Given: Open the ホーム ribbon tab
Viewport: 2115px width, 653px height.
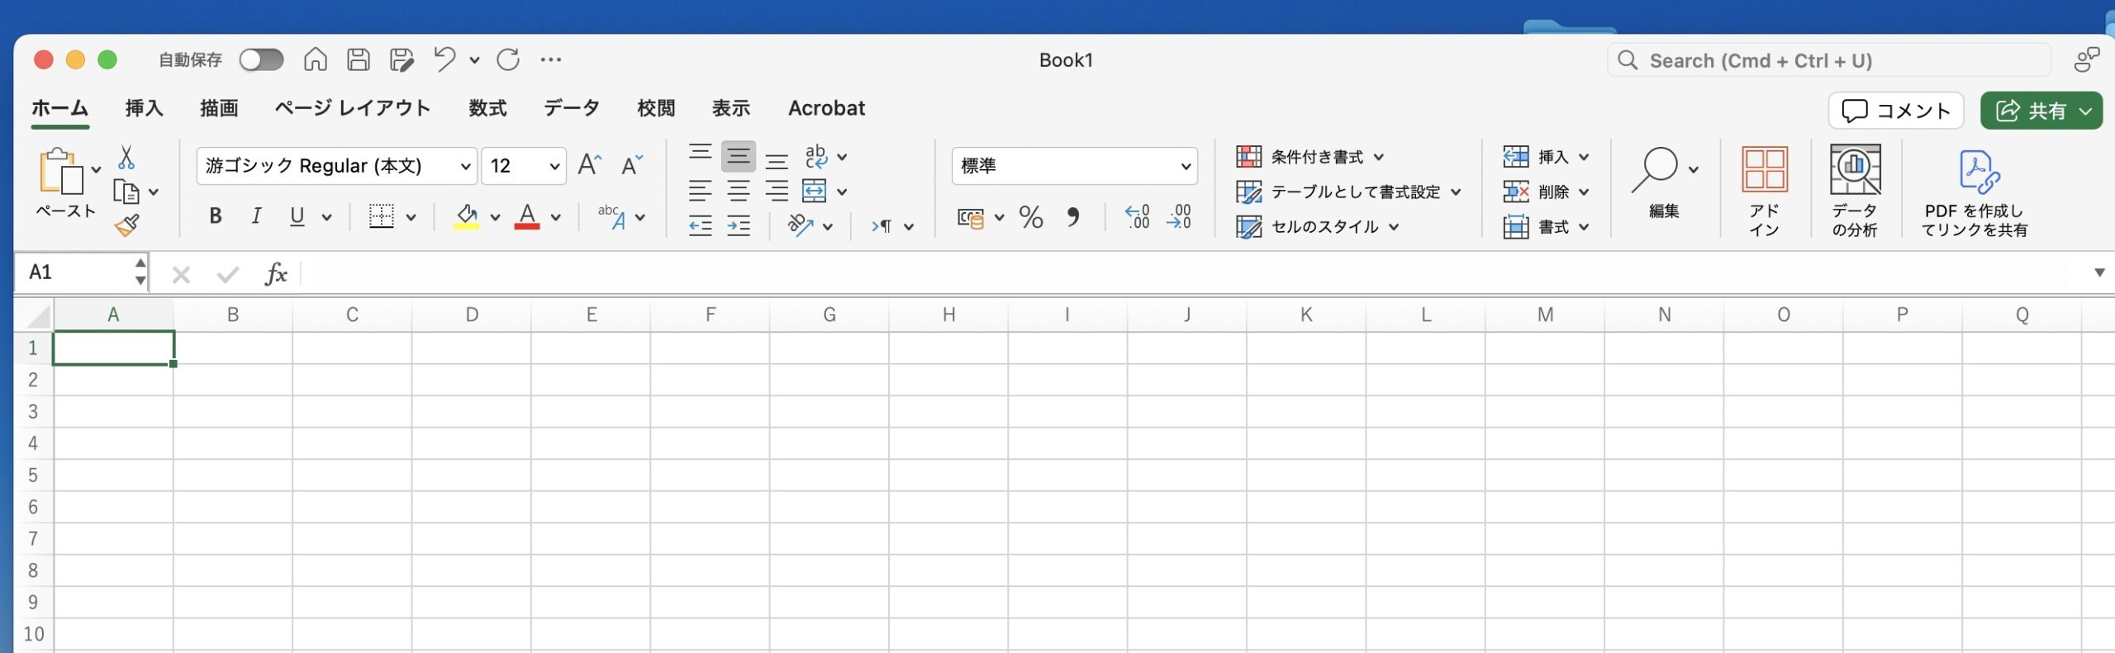Looking at the screenshot, I should tap(60, 108).
